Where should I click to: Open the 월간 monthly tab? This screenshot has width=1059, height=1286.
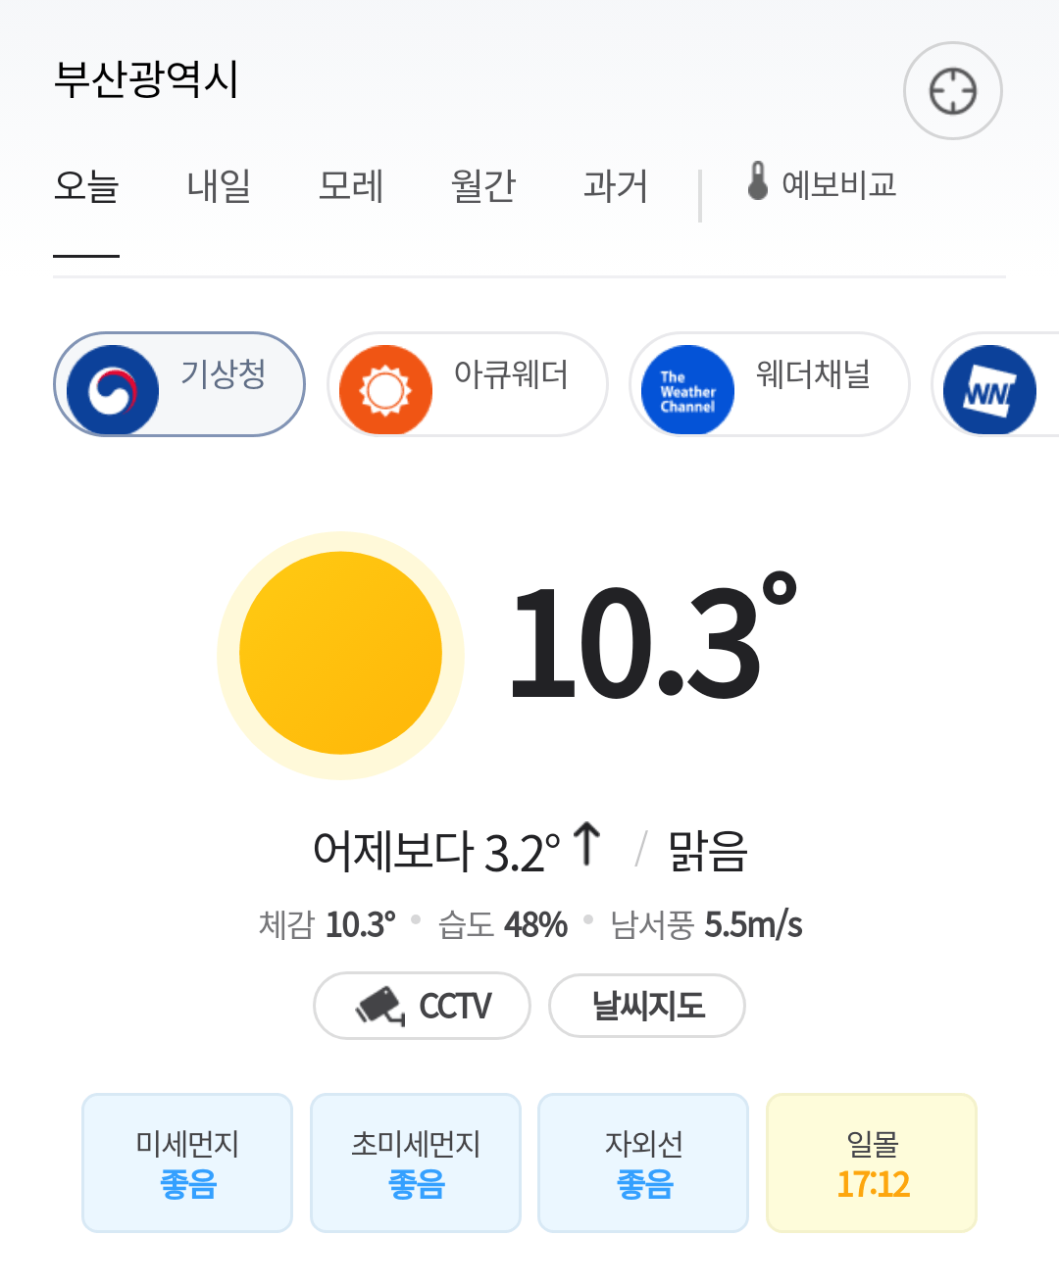click(x=483, y=186)
